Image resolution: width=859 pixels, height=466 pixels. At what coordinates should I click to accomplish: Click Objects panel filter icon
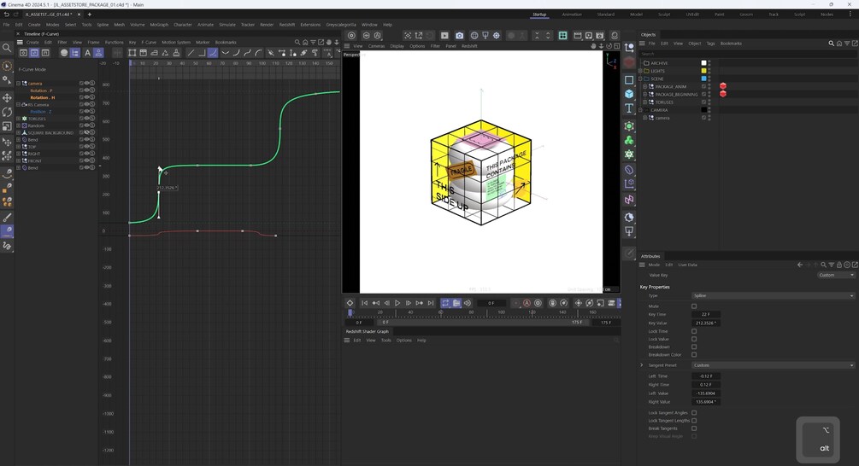coord(847,44)
